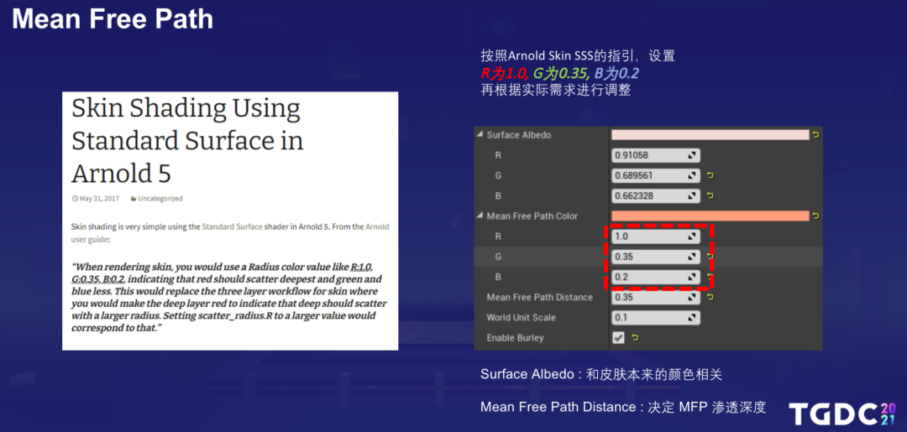This screenshot has height=432, width=907.
Task: Select Mean Free Path B 0.2 field
Action: point(656,277)
